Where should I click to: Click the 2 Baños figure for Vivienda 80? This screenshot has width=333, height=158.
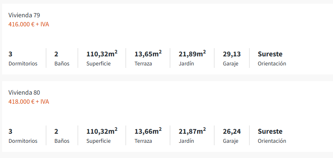(x=56, y=132)
